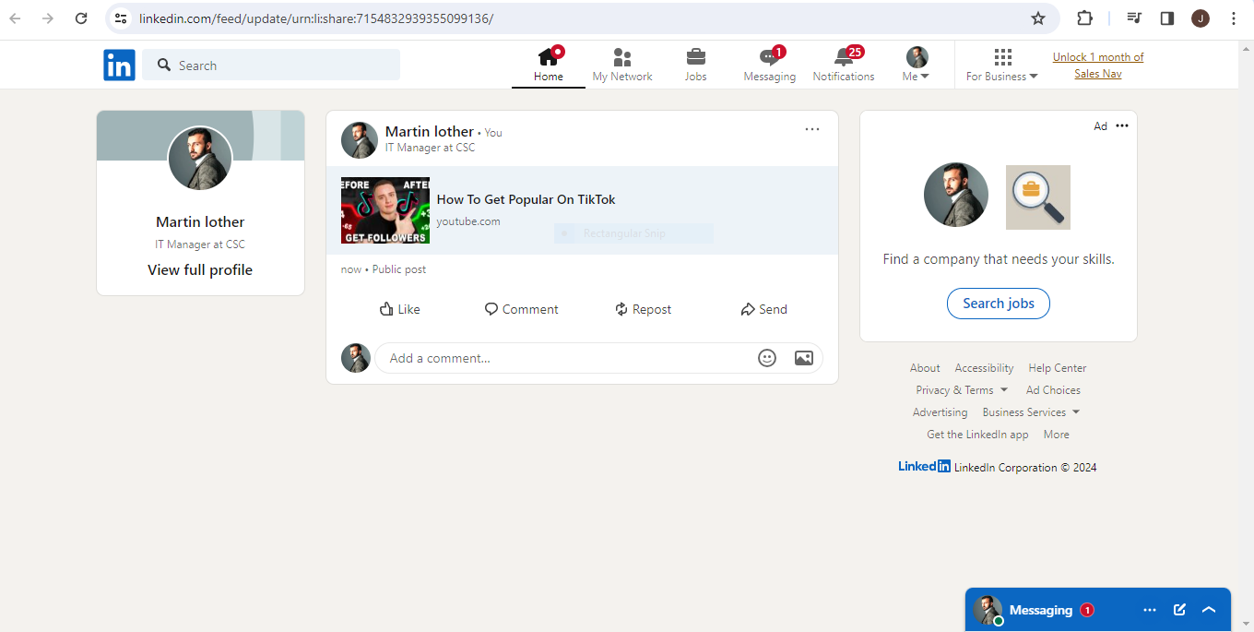Open the My Network tab

click(622, 65)
